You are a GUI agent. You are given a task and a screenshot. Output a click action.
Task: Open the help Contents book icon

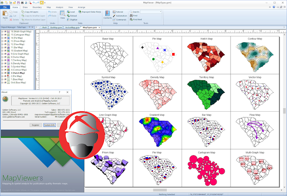click(x=108, y=13)
